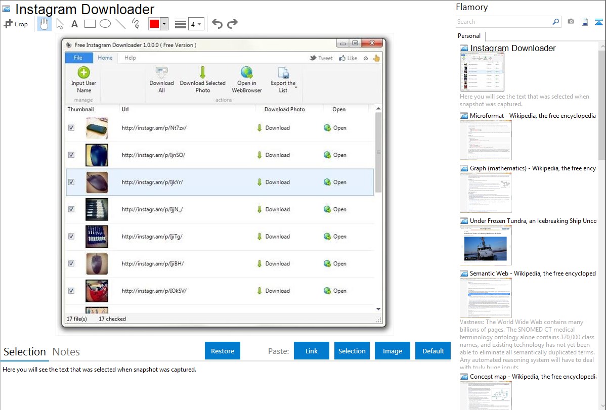Choose the text annotation tool
The image size is (606, 410).
[x=74, y=24]
